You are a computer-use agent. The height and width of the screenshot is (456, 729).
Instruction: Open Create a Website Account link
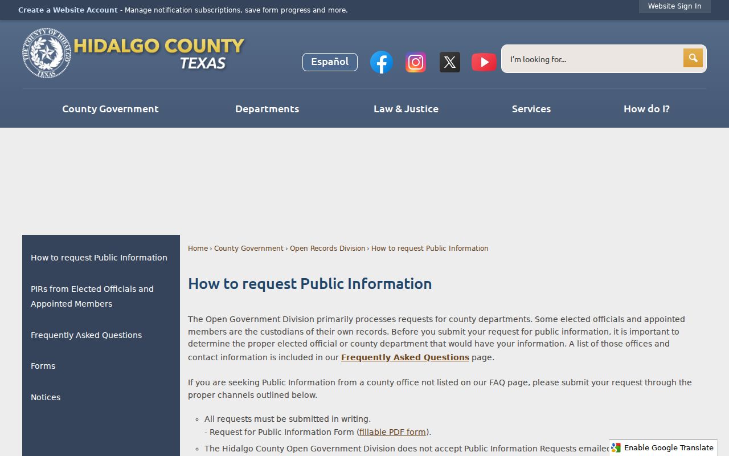[x=68, y=10]
